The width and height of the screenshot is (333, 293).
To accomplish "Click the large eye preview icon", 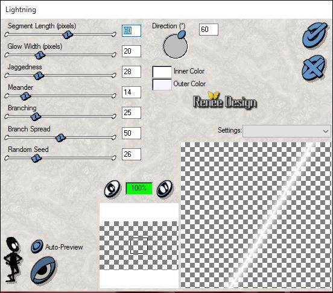I will [x=43, y=269].
